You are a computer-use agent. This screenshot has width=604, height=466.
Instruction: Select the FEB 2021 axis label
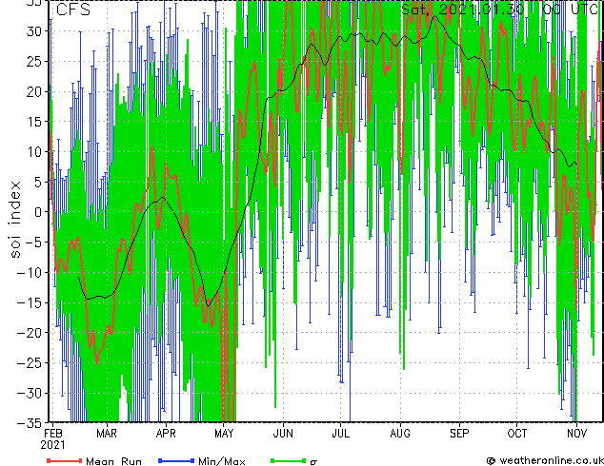(x=52, y=439)
